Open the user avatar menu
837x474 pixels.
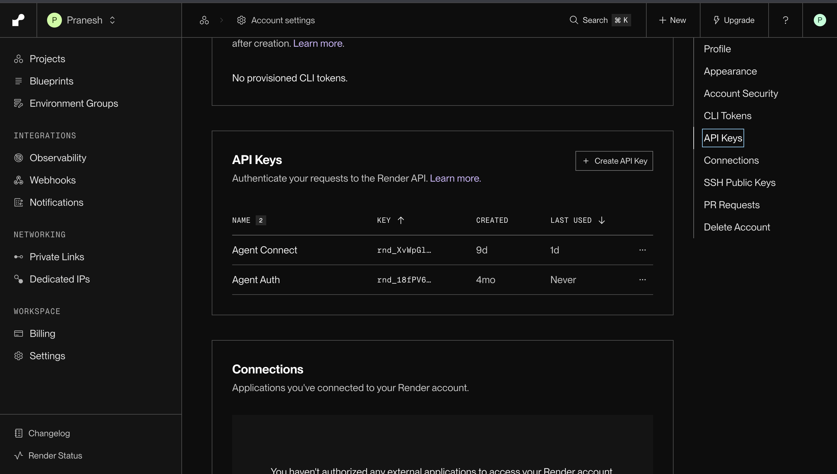point(819,20)
